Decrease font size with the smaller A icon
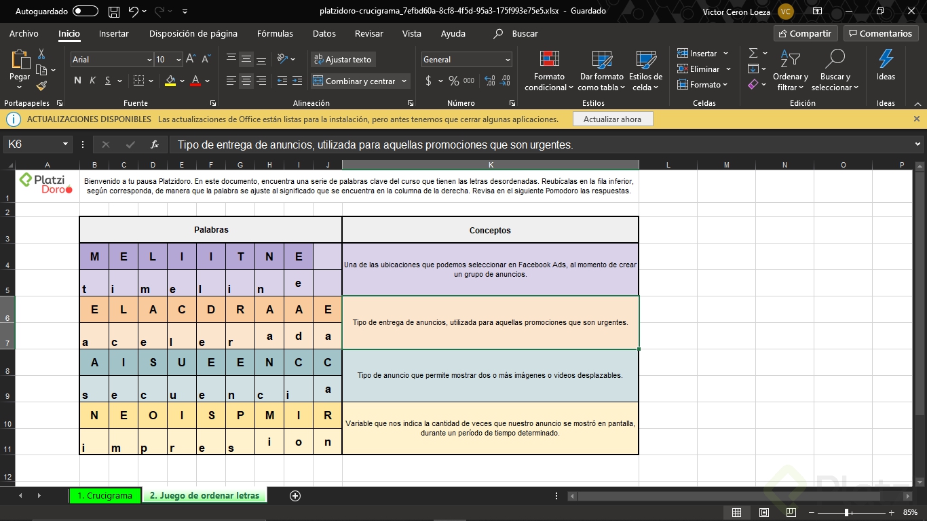 coord(206,60)
